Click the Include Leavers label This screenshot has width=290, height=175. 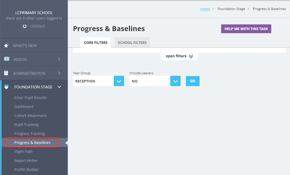coord(141,73)
